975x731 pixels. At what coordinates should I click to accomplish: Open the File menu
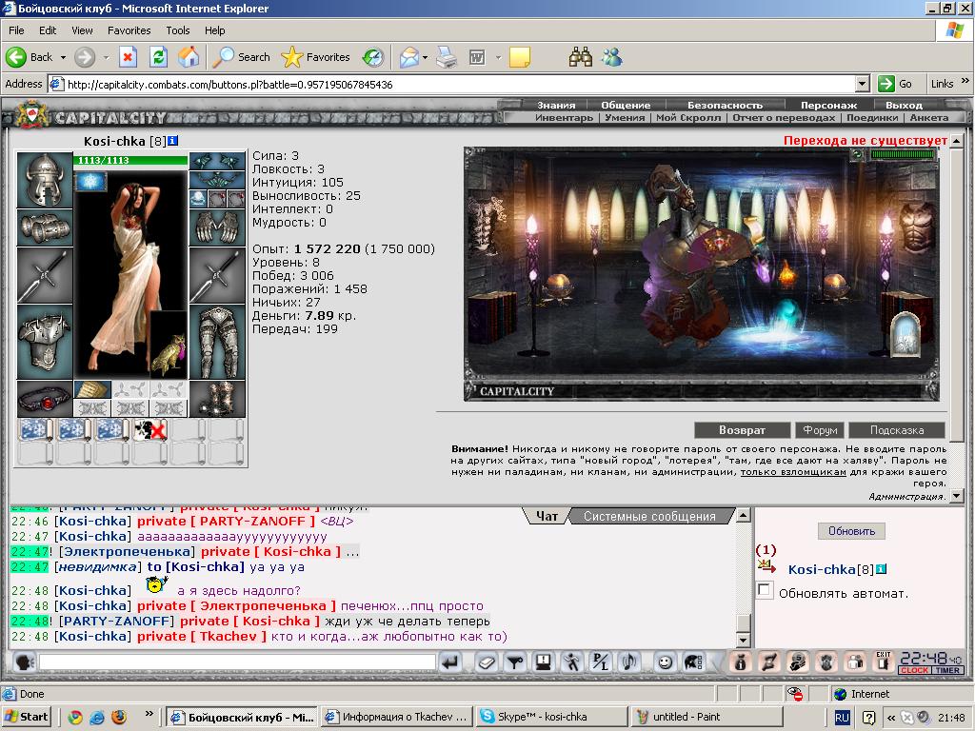pos(17,30)
